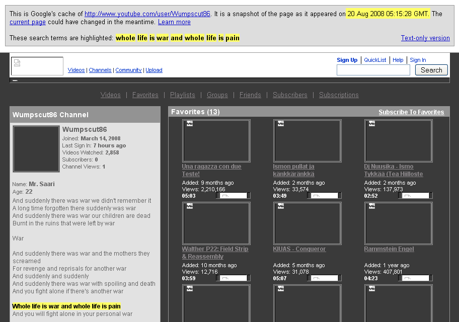This screenshot has width=459, height=322.
Task: Click the 'Name: Mr. Saari' text
Action: coord(33,184)
